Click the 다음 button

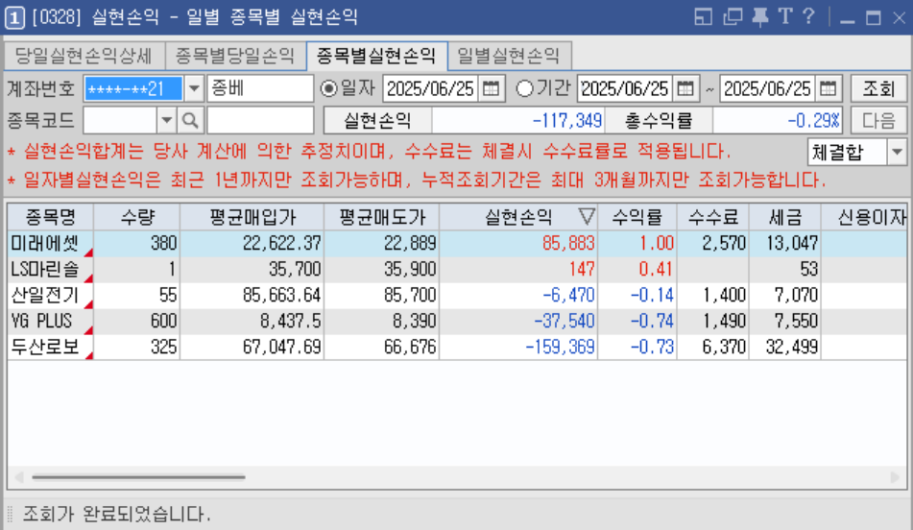pyautogui.click(x=878, y=120)
